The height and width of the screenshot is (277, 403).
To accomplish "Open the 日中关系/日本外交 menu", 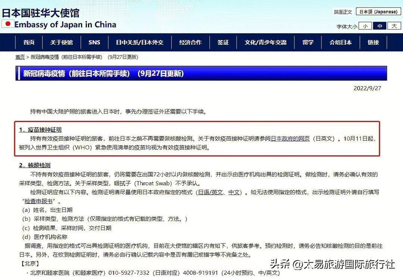I will point(140,42).
